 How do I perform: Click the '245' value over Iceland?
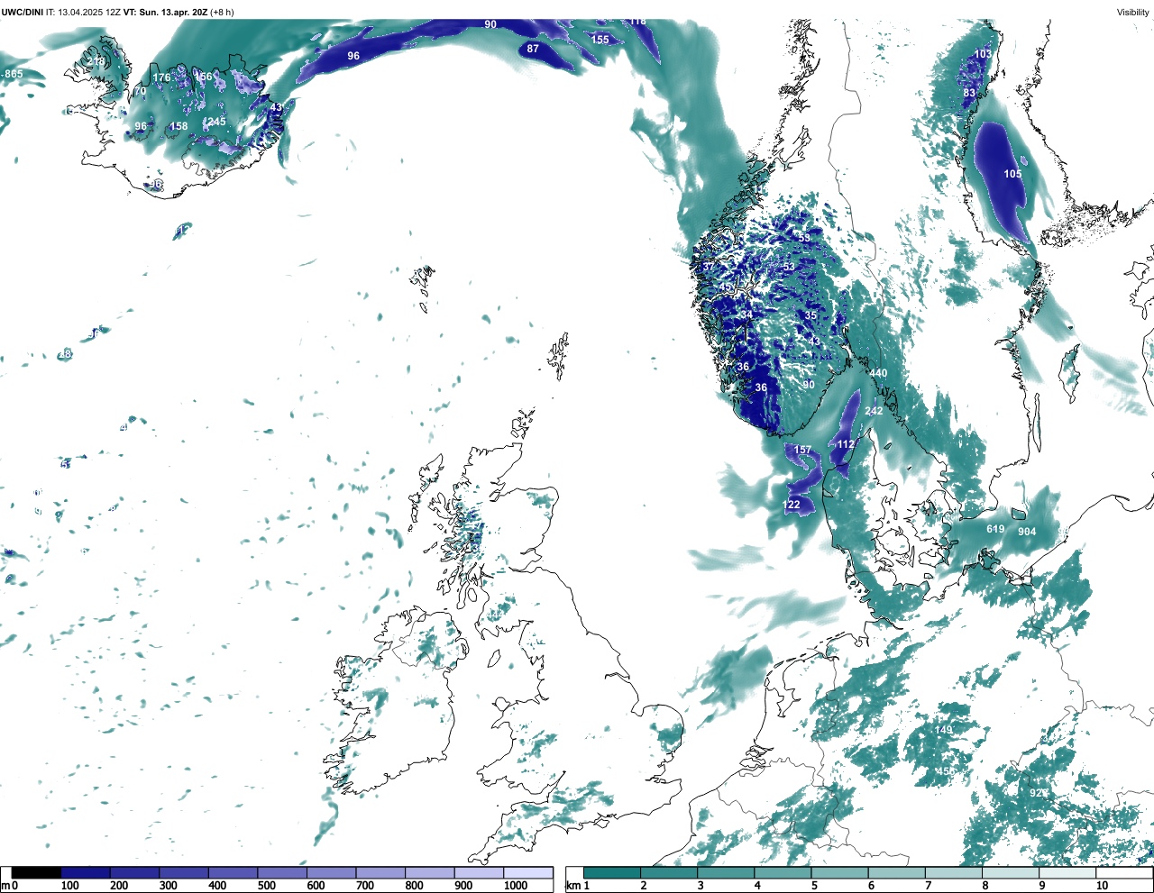[216, 122]
